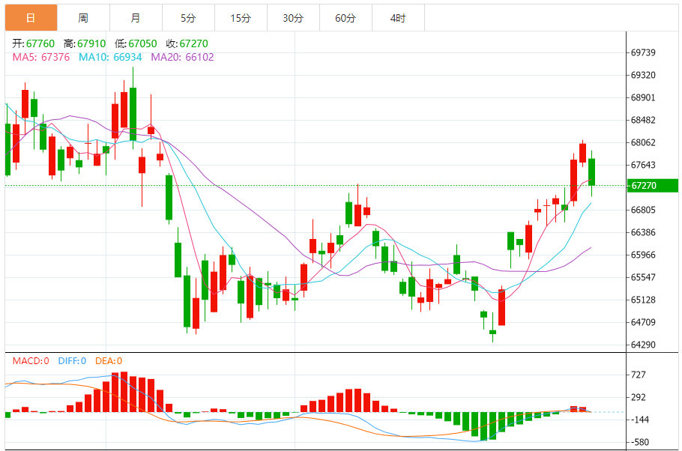Screen dimensions: 682x451
Task: Switch to the 周 weekly tab
Action: pos(83,18)
